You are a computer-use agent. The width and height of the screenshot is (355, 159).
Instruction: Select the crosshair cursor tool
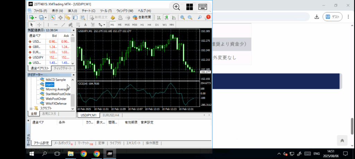click(x=39, y=25)
